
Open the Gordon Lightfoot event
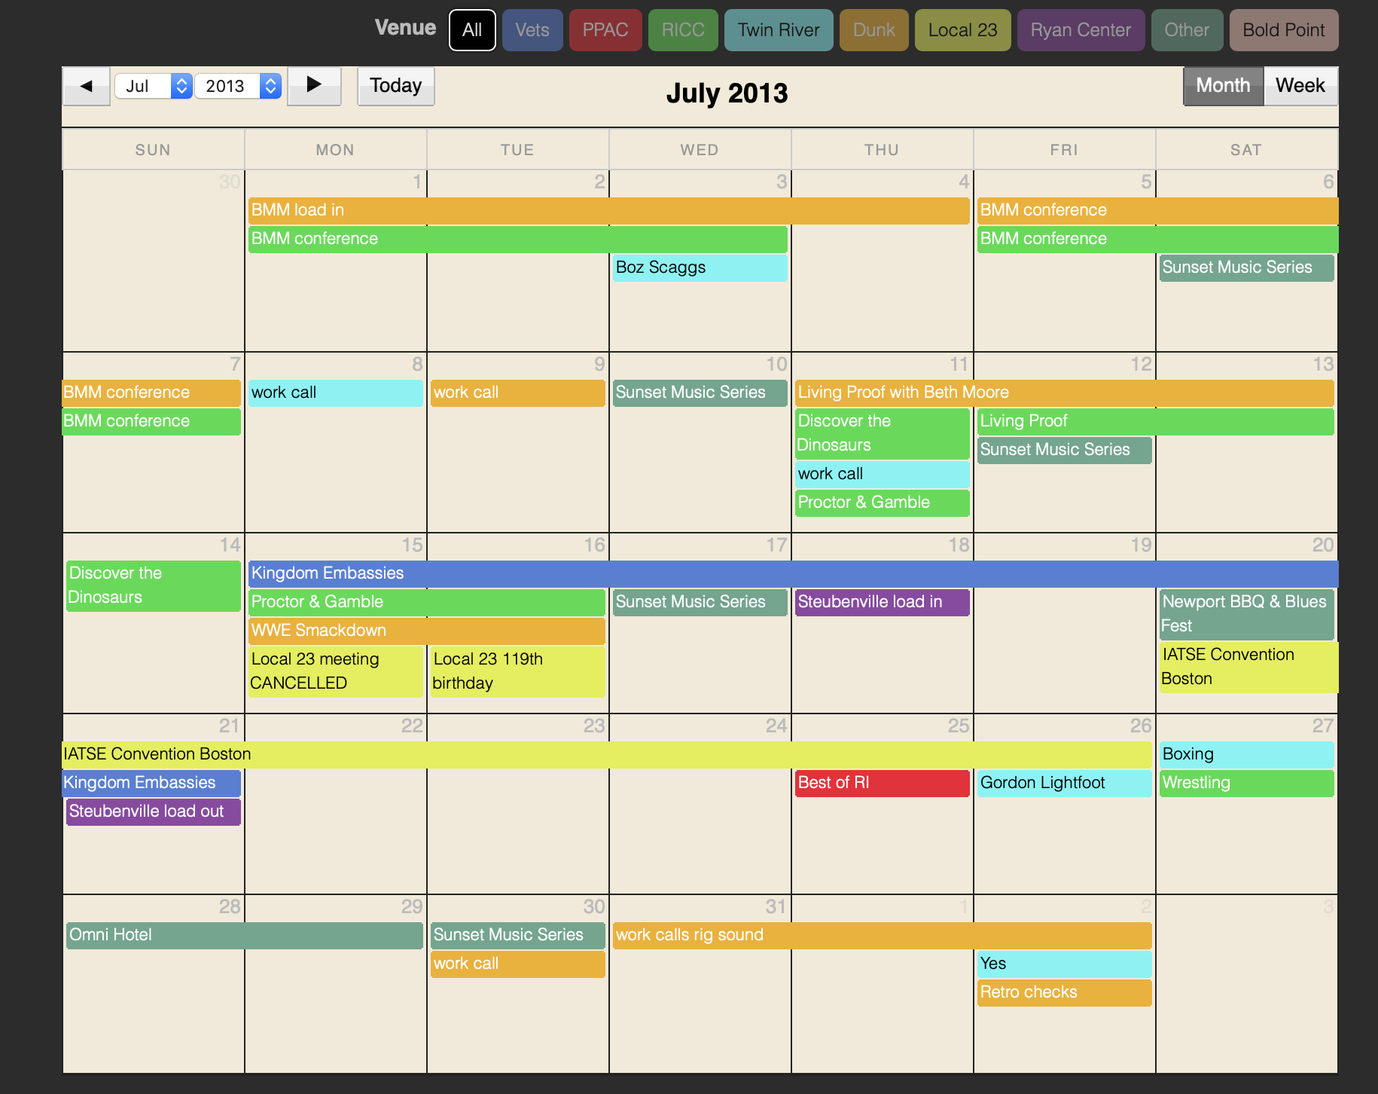tap(1064, 783)
